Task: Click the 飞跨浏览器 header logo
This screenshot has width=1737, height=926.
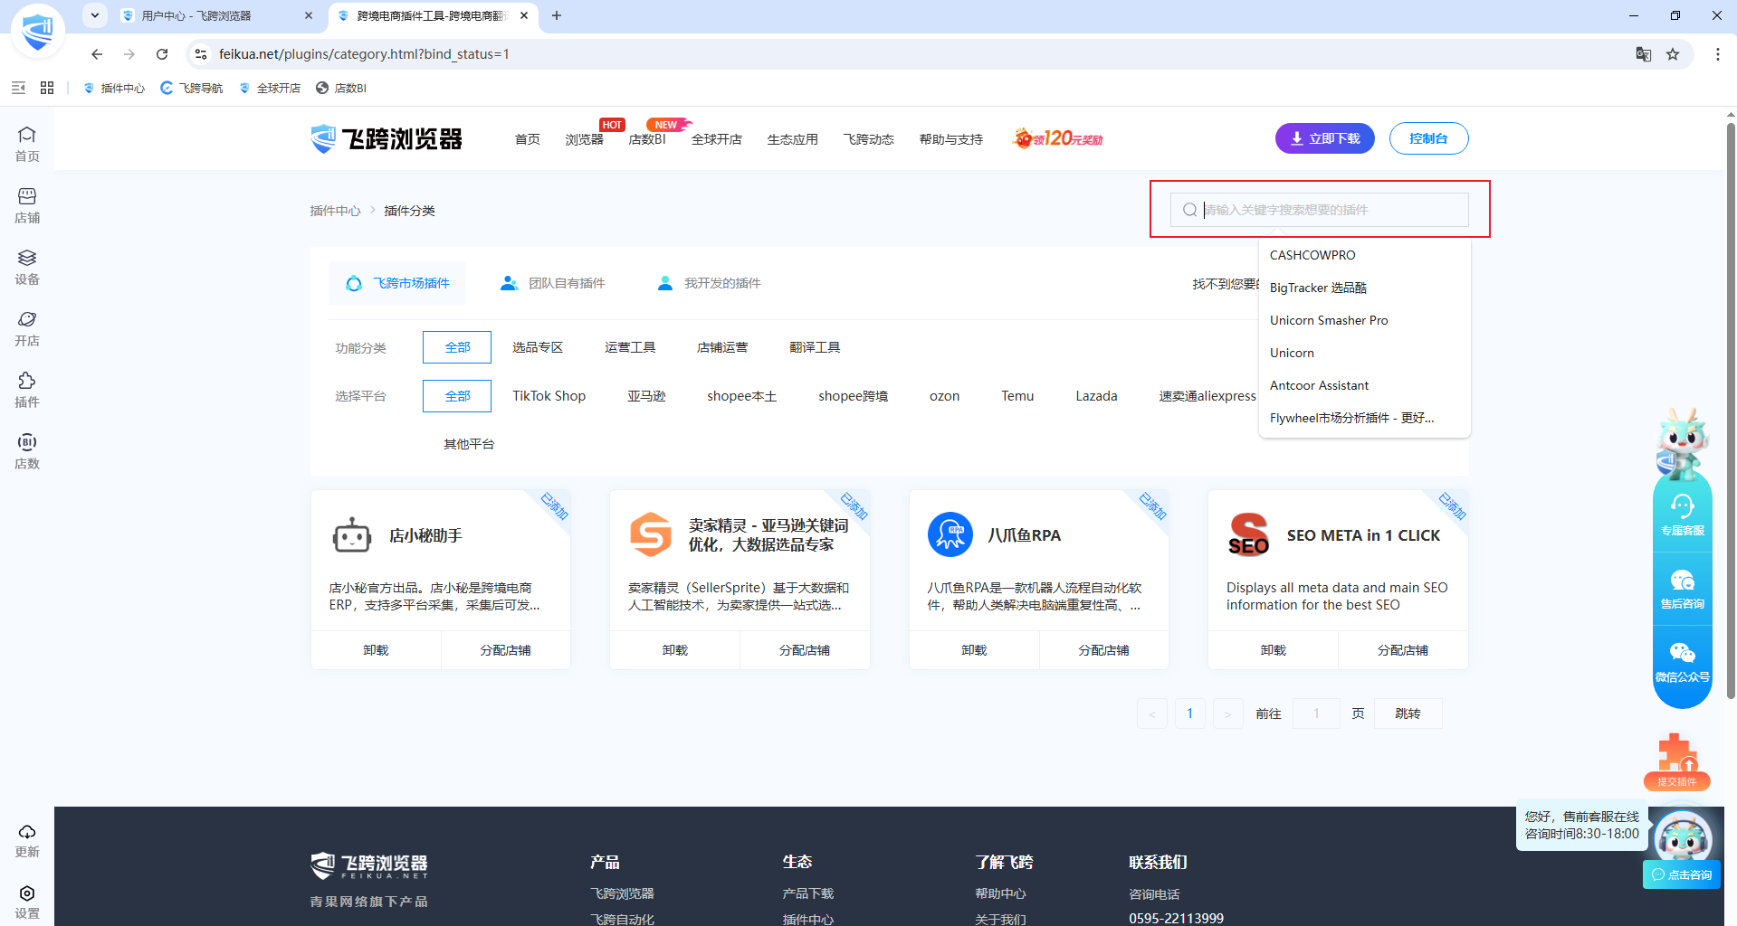Action: click(387, 138)
